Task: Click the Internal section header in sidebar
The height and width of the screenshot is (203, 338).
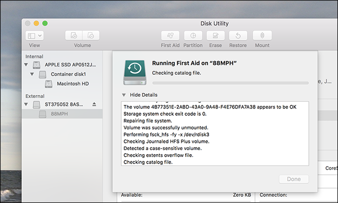Action: tap(34, 57)
